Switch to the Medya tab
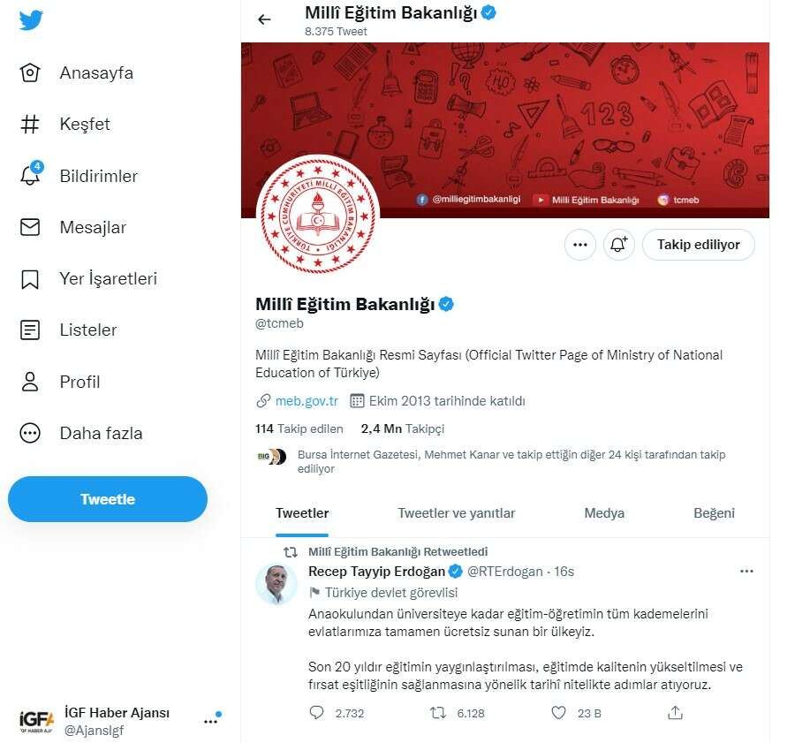 (604, 513)
